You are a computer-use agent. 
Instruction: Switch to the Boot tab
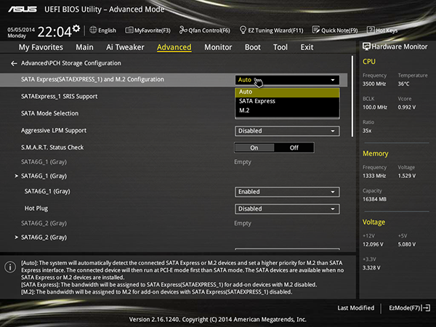pyautogui.click(x=252, y=47)
